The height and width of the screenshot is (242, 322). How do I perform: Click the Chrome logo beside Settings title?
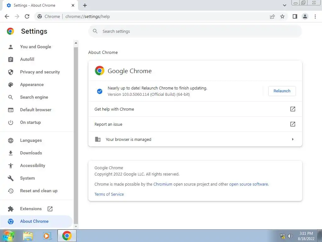[10, 31]
